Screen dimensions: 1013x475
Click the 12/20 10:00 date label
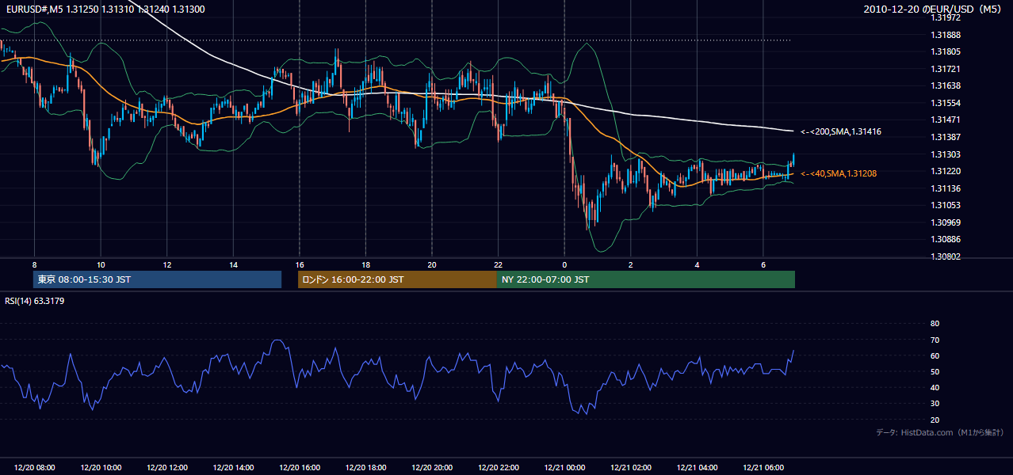[101, 468]
